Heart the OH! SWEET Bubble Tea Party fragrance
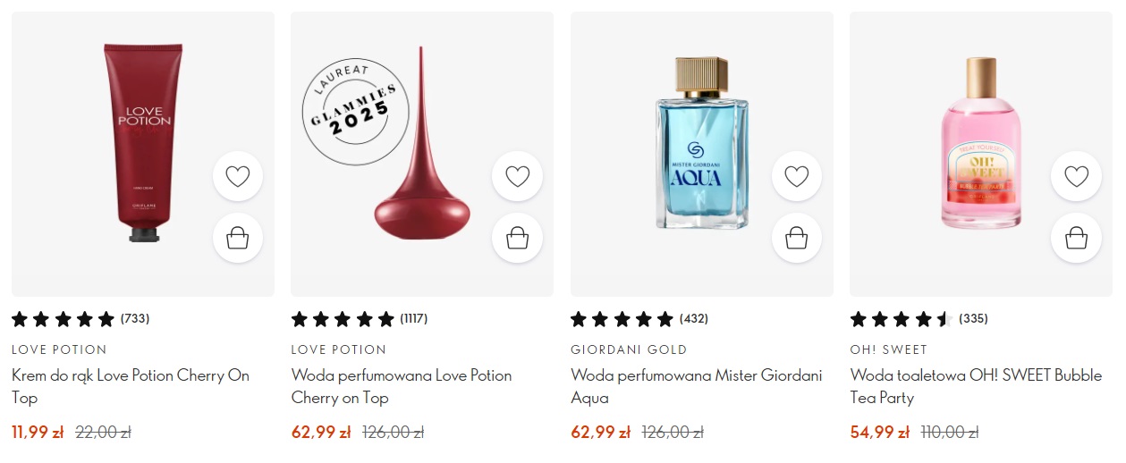The height and width of the screenshot is (463, 1126). pyautogui.click(x=1076, y=176)
